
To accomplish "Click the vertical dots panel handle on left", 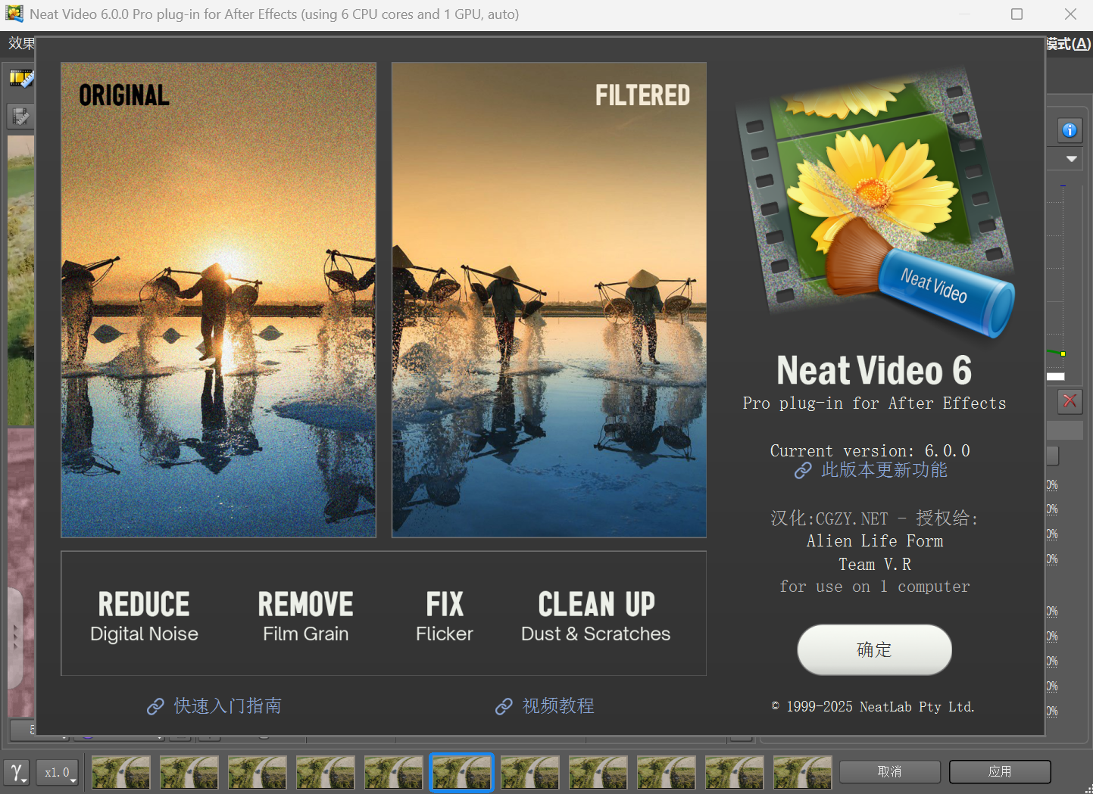I will (x=15, y=637).
